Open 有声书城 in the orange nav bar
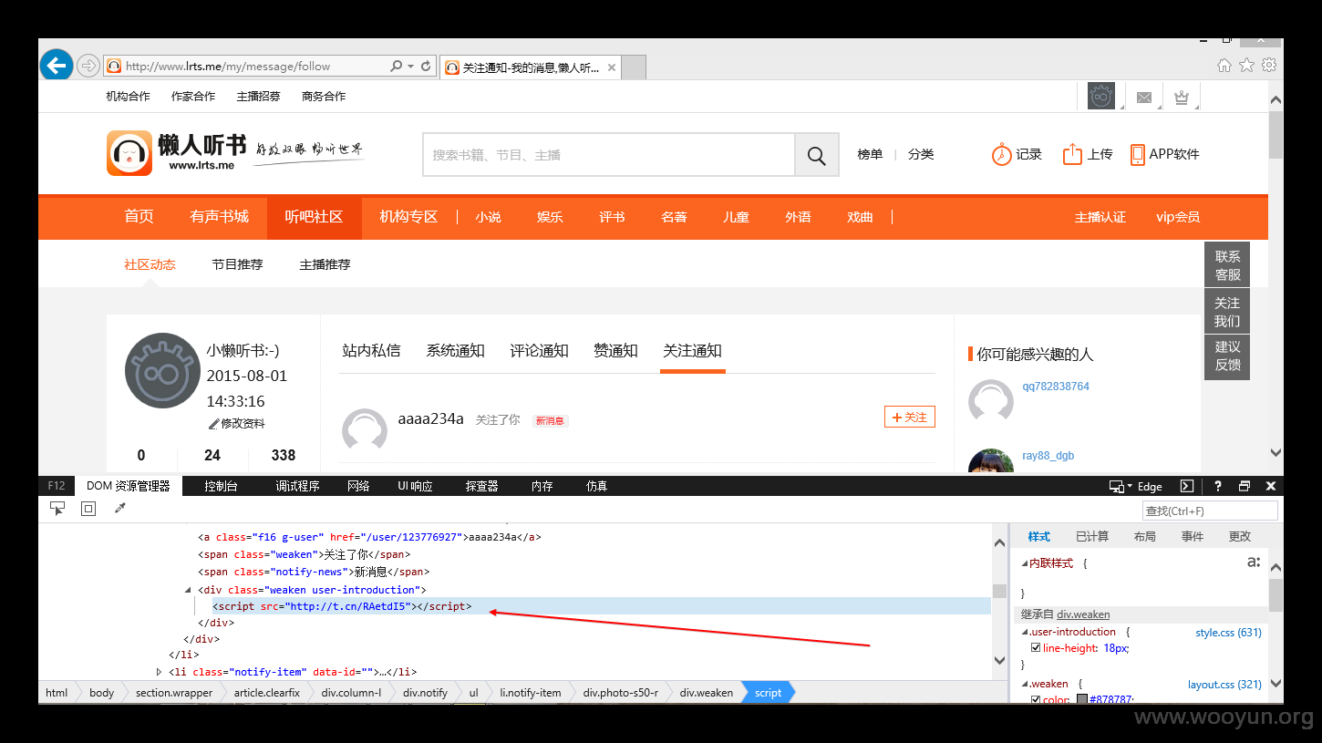 point(219,217)
